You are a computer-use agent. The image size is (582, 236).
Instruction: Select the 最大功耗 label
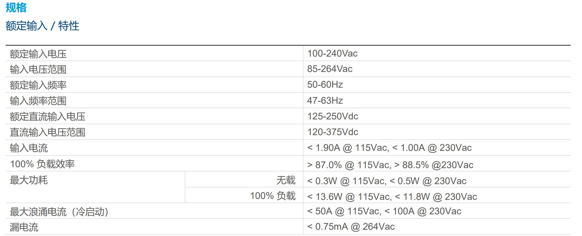click(29, 180)
